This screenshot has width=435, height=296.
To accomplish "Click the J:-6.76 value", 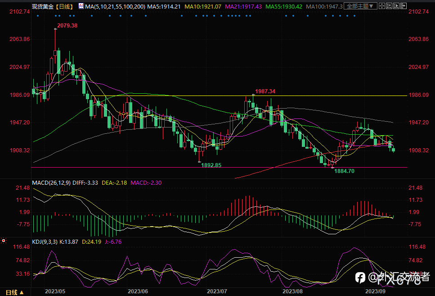I will [x=113, y=242].
